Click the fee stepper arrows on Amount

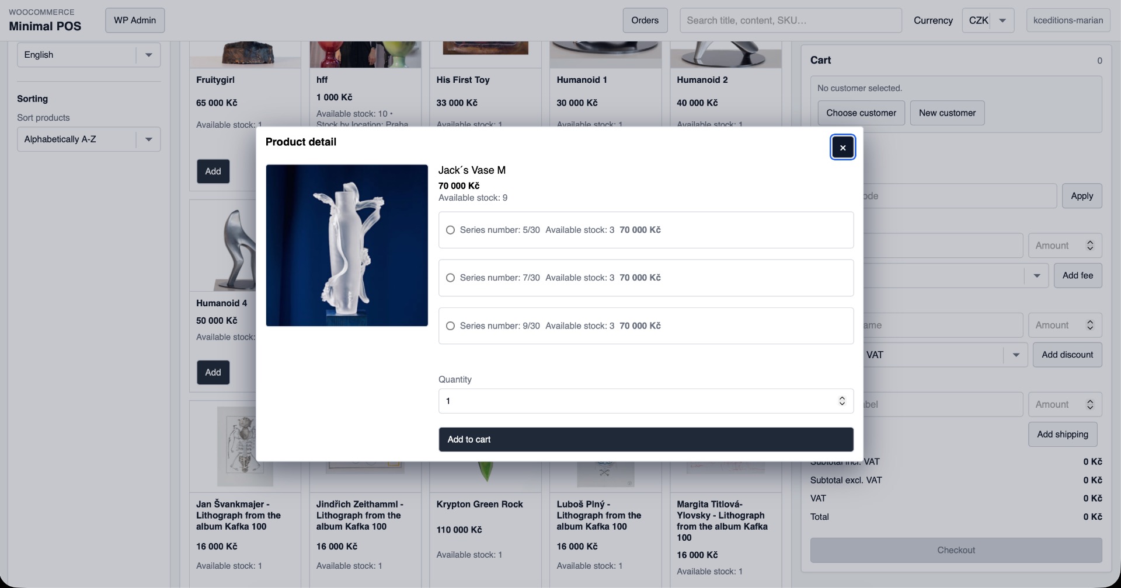coord(1090,246)
